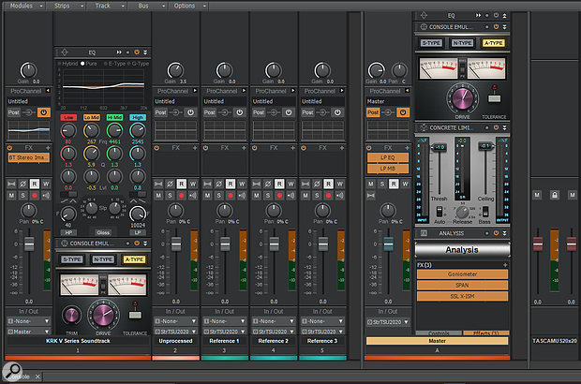Toggle Master bus interleave icon
This screenshot has width=581, height=384.
370,195
